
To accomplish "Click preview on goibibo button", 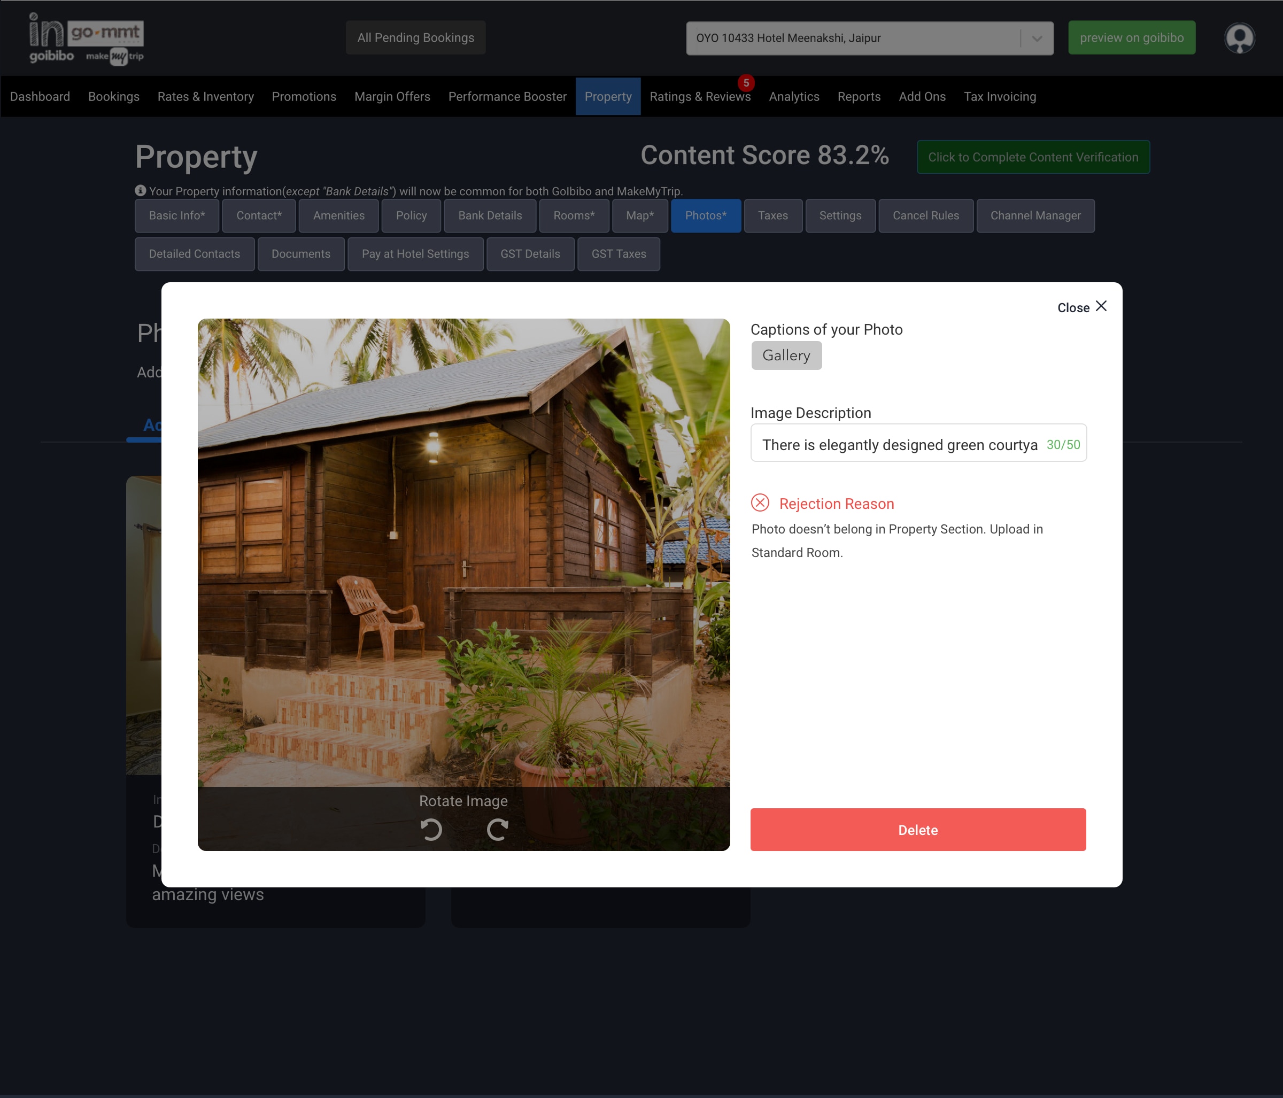I will [1131, 38].
